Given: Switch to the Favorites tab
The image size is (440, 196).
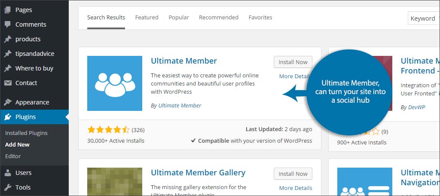Looking at the screenshot, I should coord(260,18).
